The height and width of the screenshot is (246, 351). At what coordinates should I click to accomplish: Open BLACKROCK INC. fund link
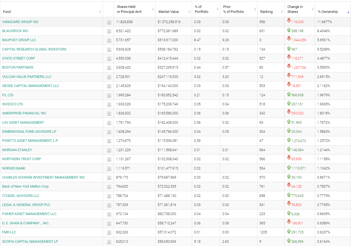[x=16, y=31]
